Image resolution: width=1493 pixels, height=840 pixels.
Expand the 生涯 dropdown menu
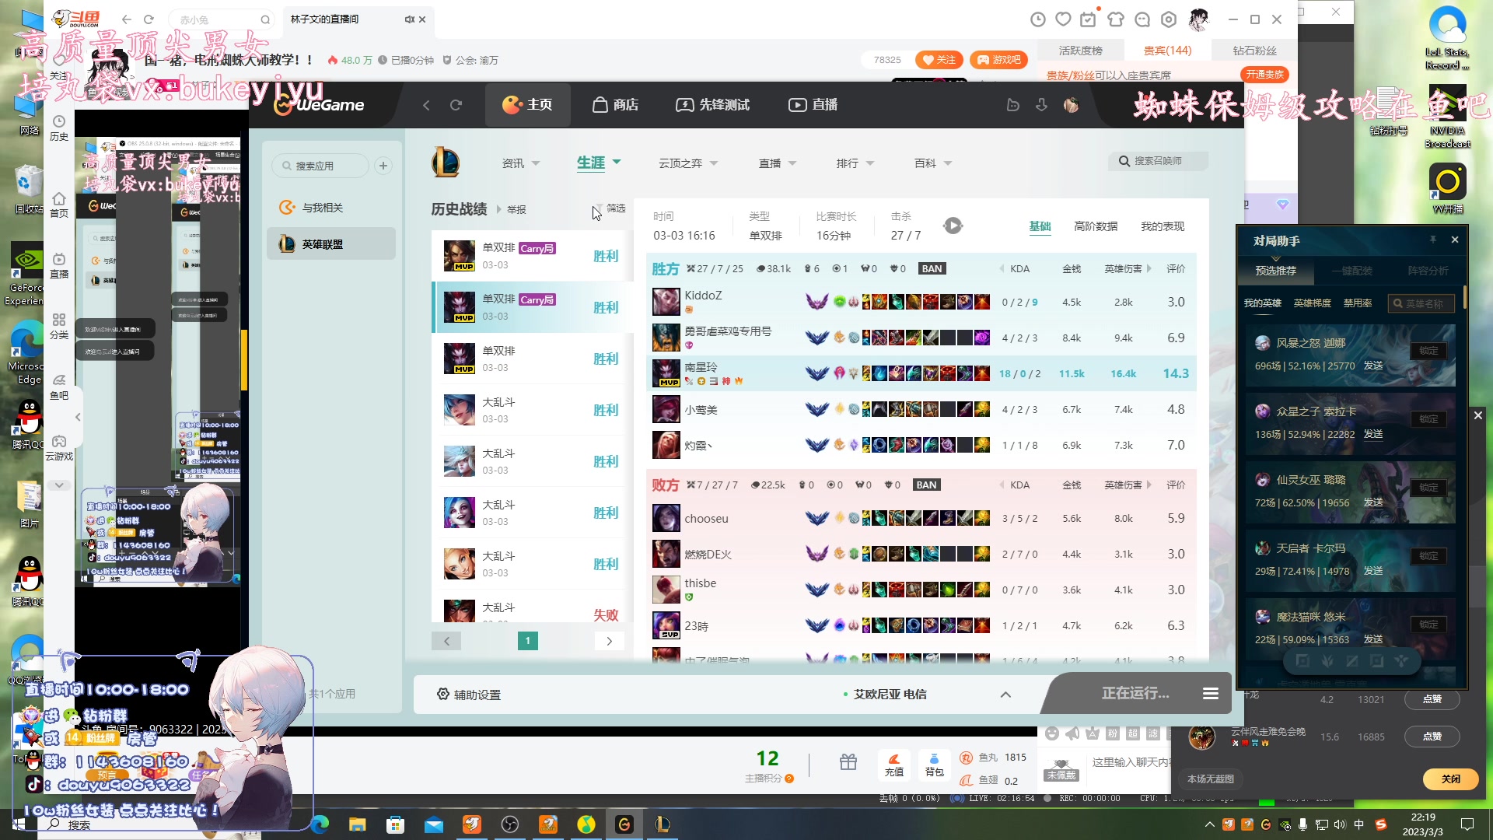point(617,162)
